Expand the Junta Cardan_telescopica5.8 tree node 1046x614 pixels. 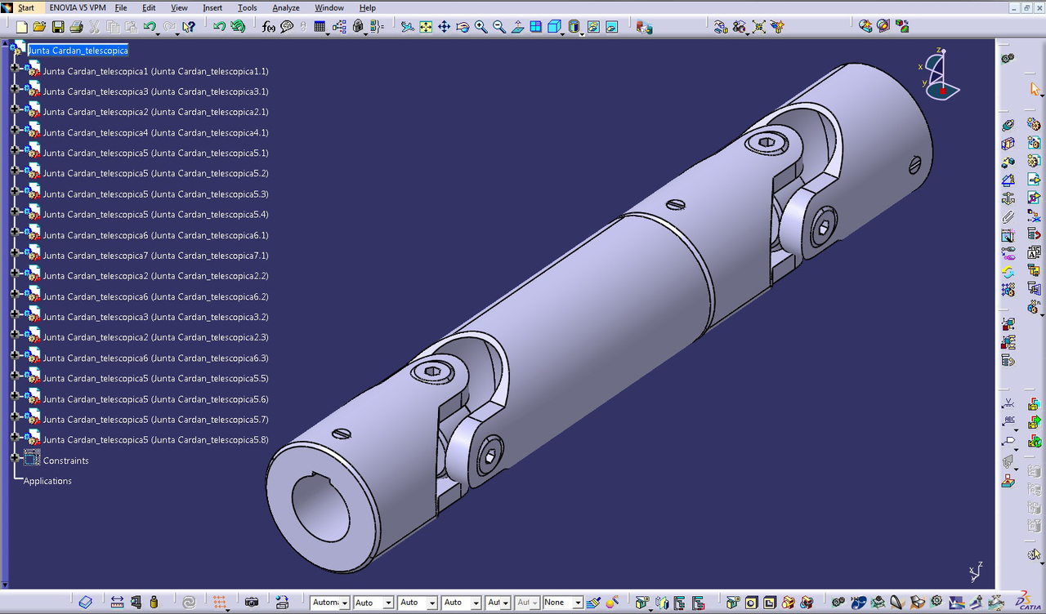click(x=15, y=438)
